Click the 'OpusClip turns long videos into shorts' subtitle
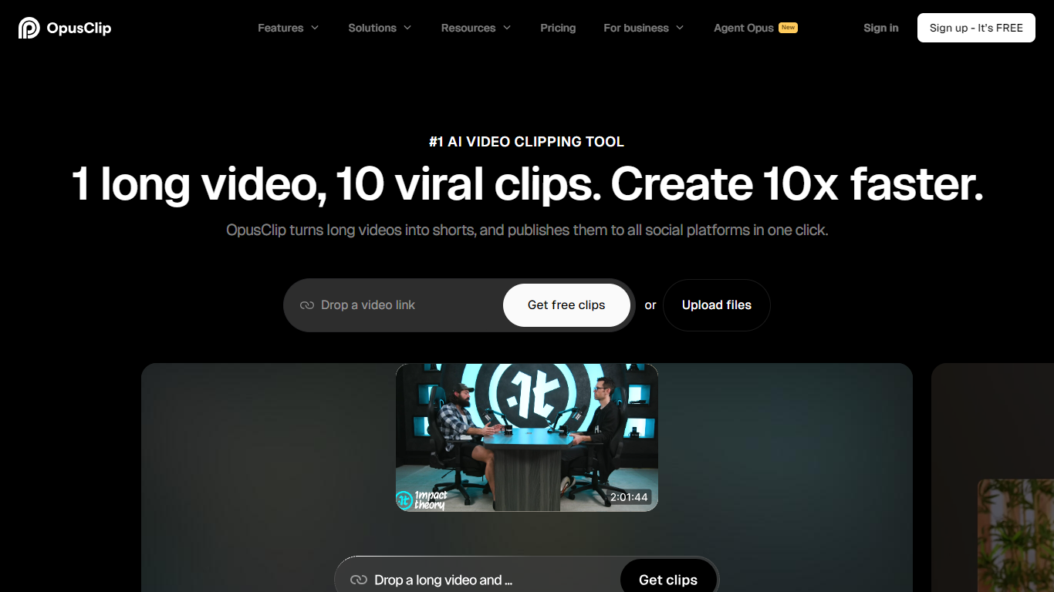This screenshot has height=592, width=1054. [527, 230]
